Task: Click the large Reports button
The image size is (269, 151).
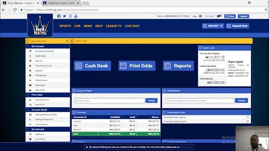Action: [x=178, y=66]
